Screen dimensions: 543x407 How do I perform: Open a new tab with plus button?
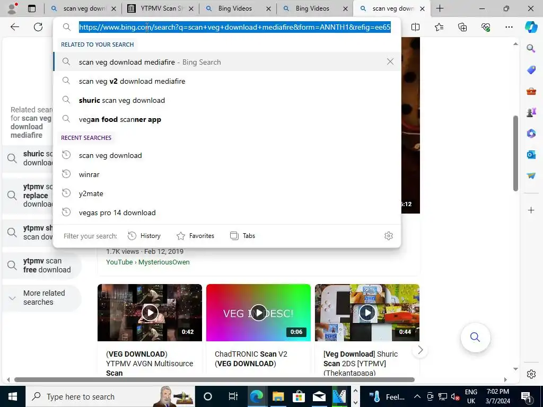(440, 8)
